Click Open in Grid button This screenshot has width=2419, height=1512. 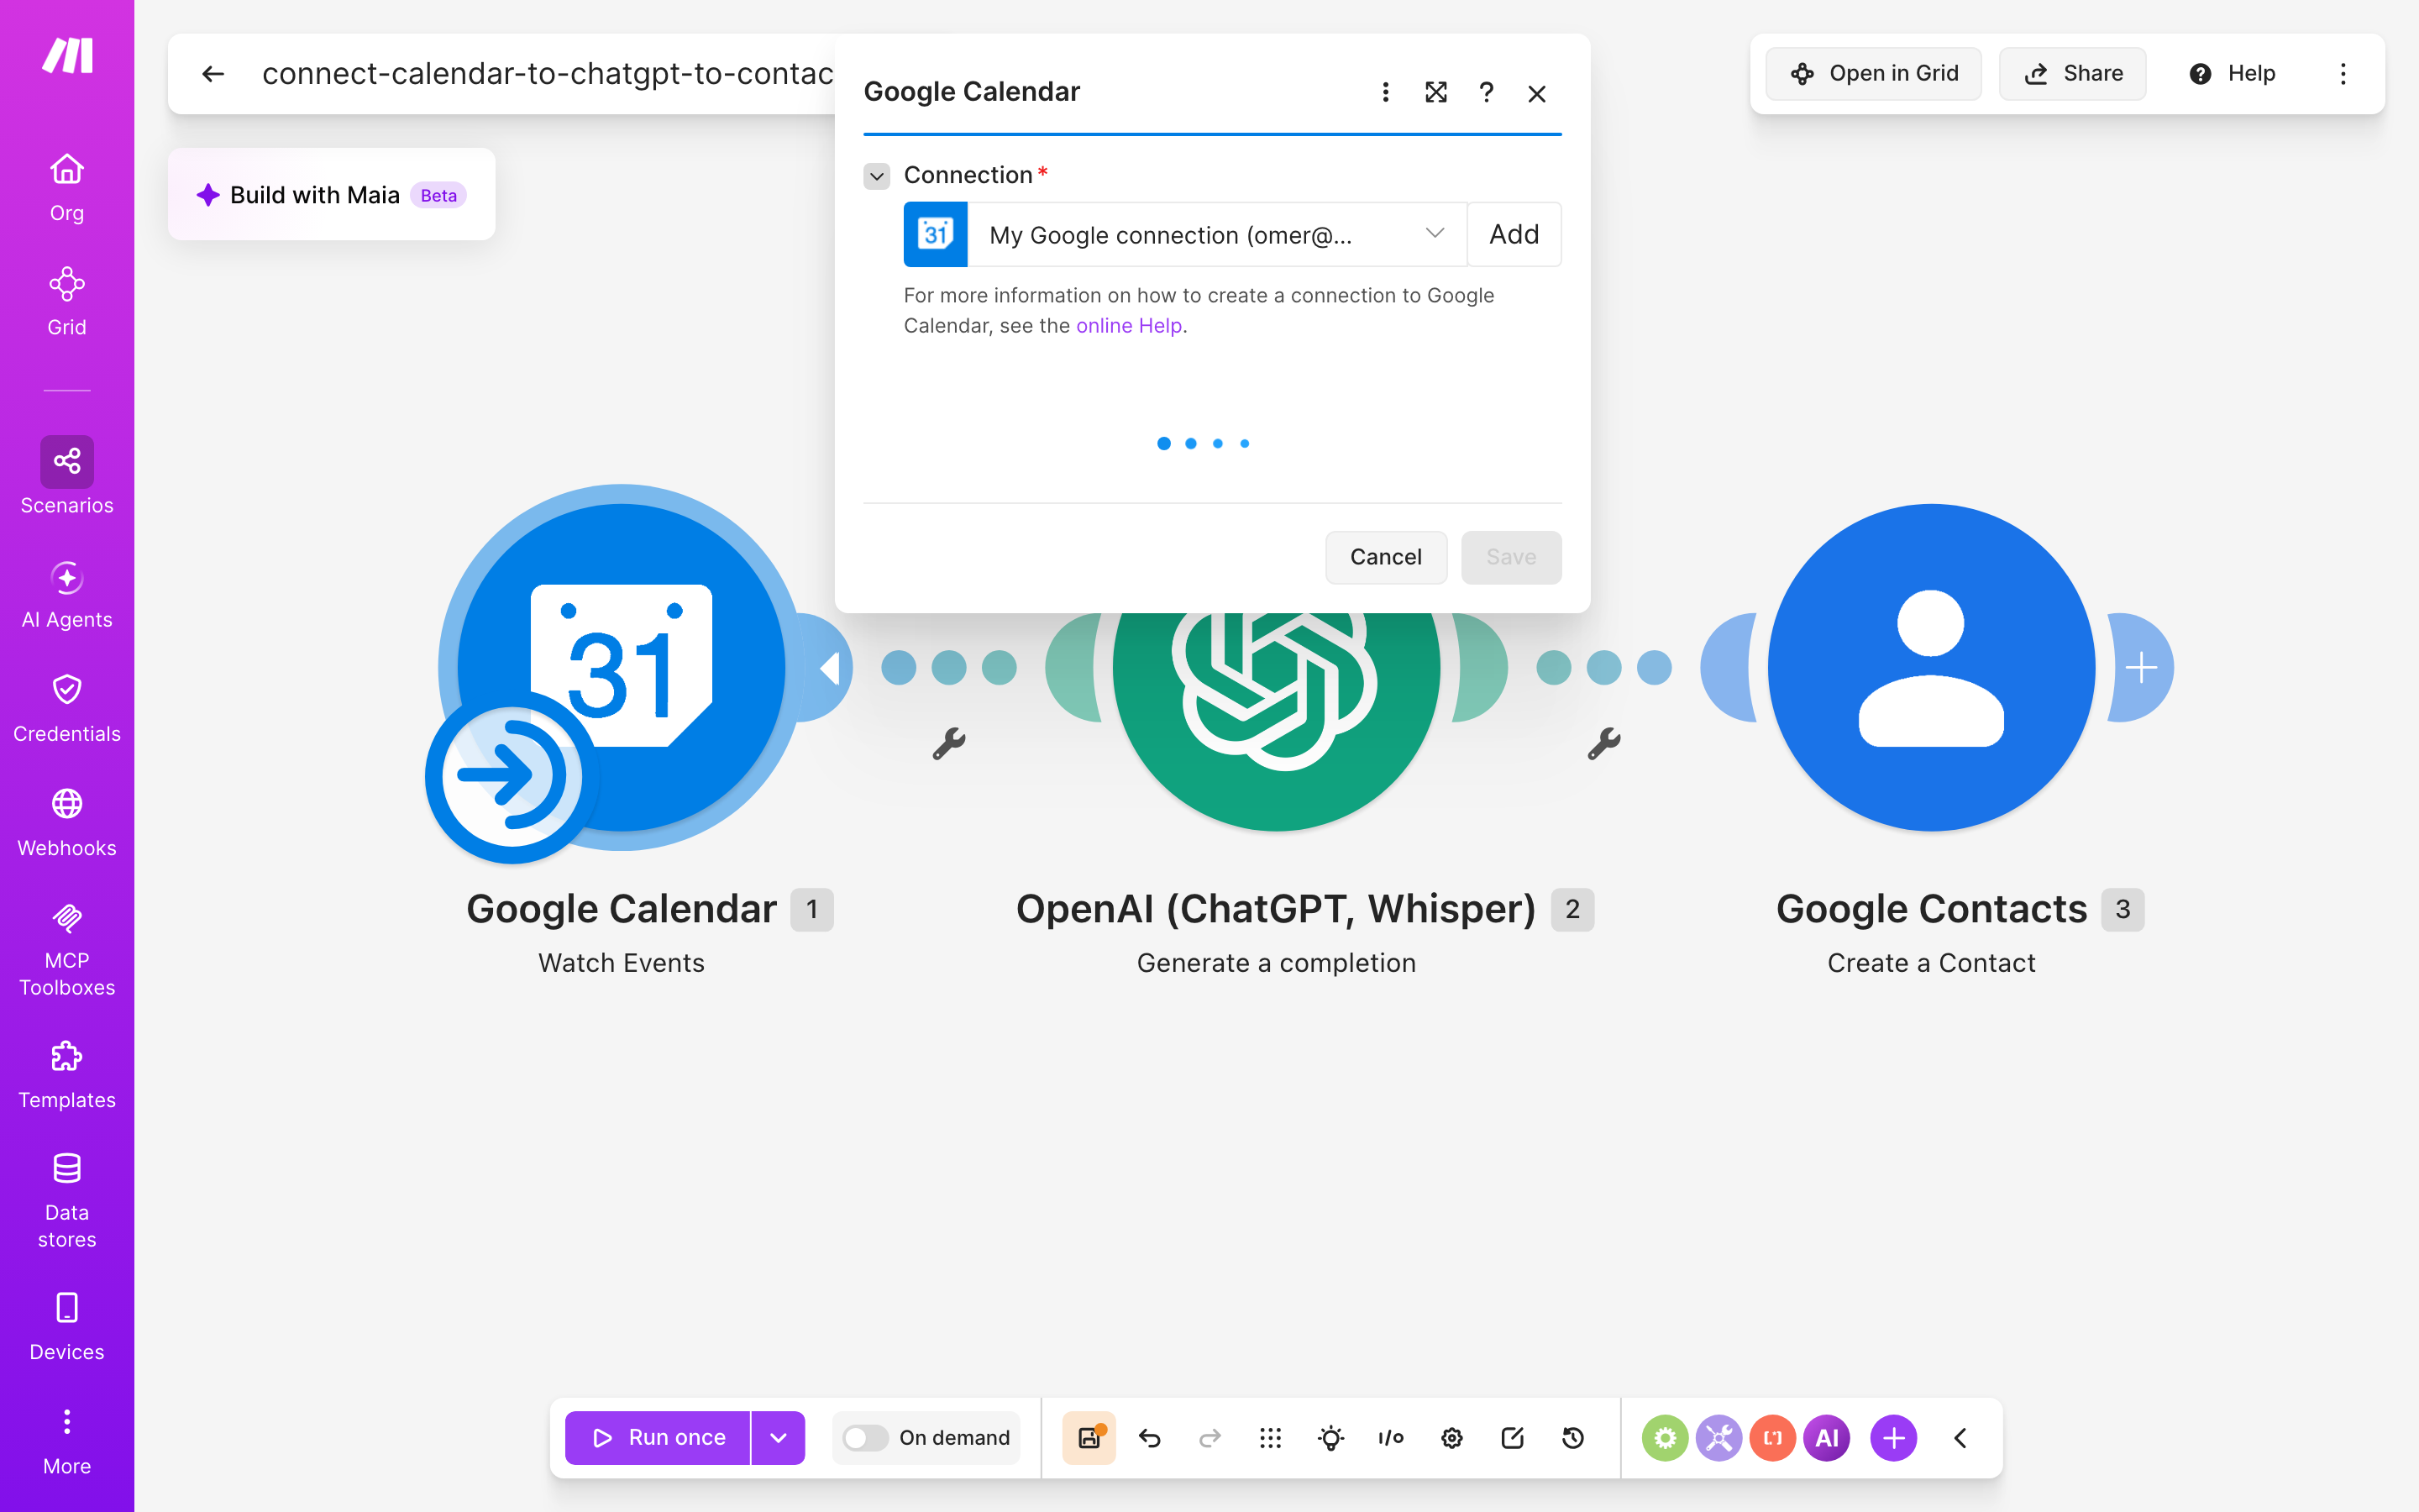pos(1873,74)
